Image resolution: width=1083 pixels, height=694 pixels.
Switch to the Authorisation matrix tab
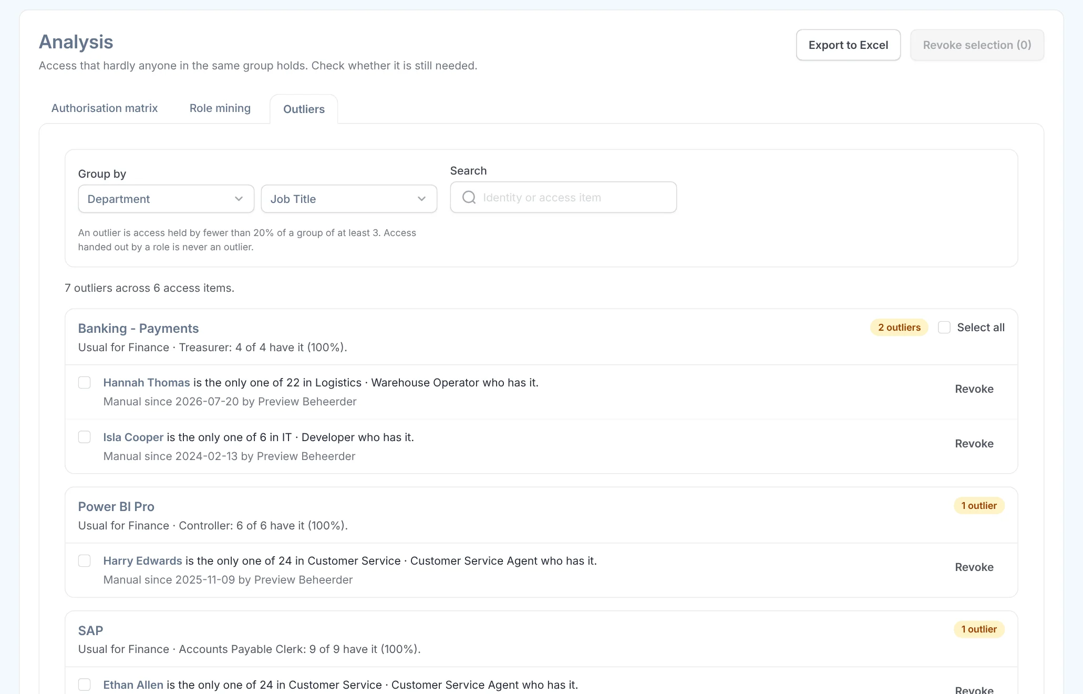pos(105,108)
